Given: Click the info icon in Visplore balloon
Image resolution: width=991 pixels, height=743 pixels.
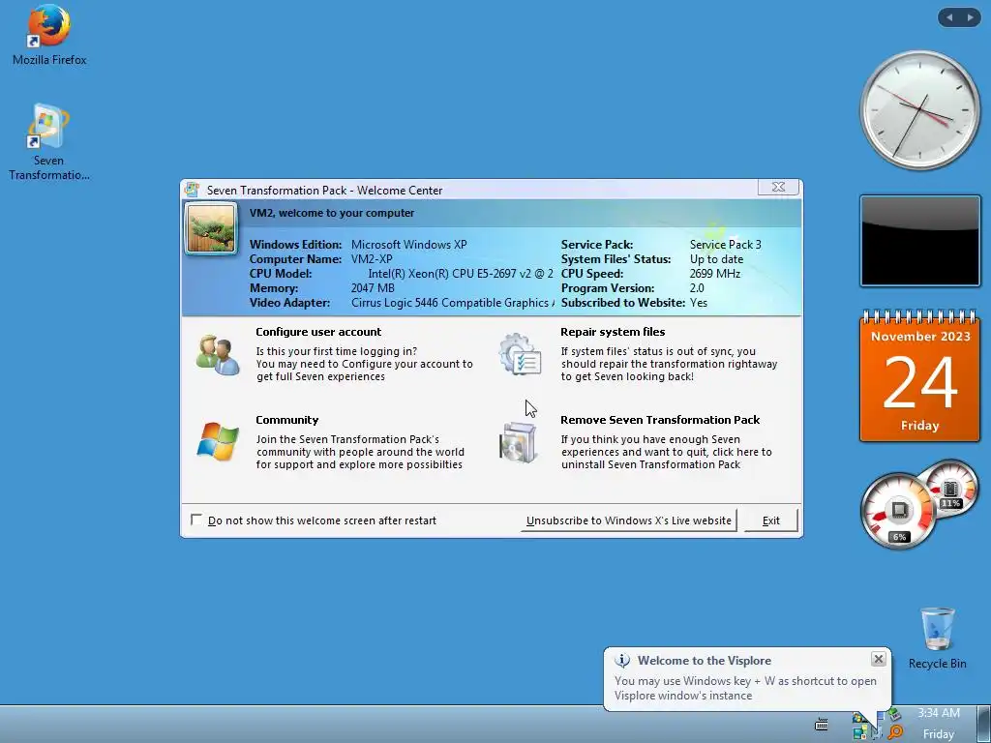Looking at the screenshot, I should click(622, 660).
